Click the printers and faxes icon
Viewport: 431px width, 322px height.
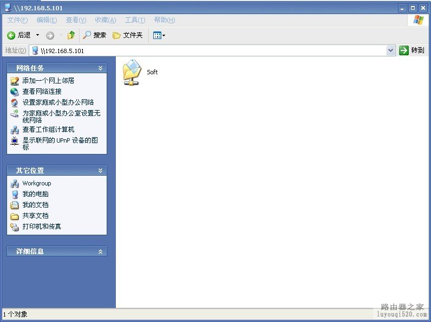[x=14, y=227]
